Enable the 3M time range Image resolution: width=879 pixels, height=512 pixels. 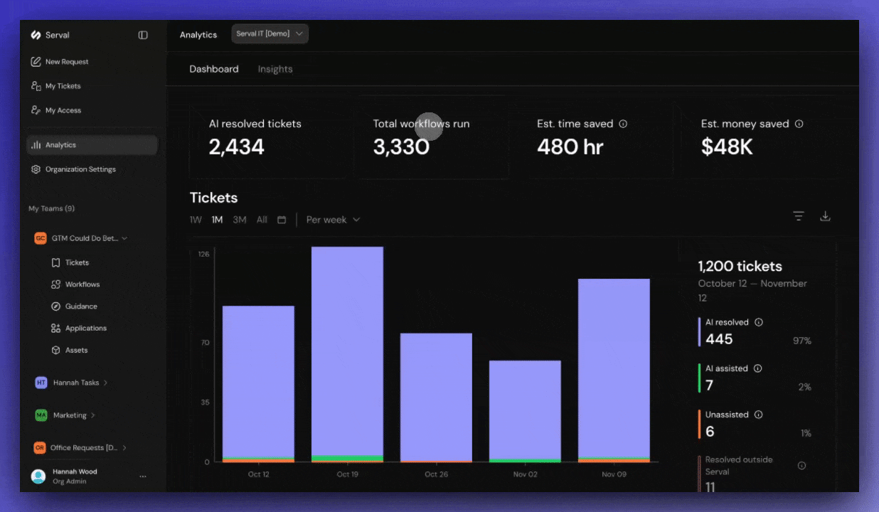pyautogui.click(x=240, y=220)
